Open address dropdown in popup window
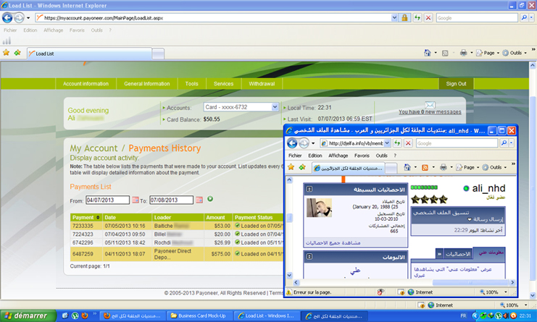The width and height of the screenshot is (537, 322). pyautogui.click(x=387, y=143)
